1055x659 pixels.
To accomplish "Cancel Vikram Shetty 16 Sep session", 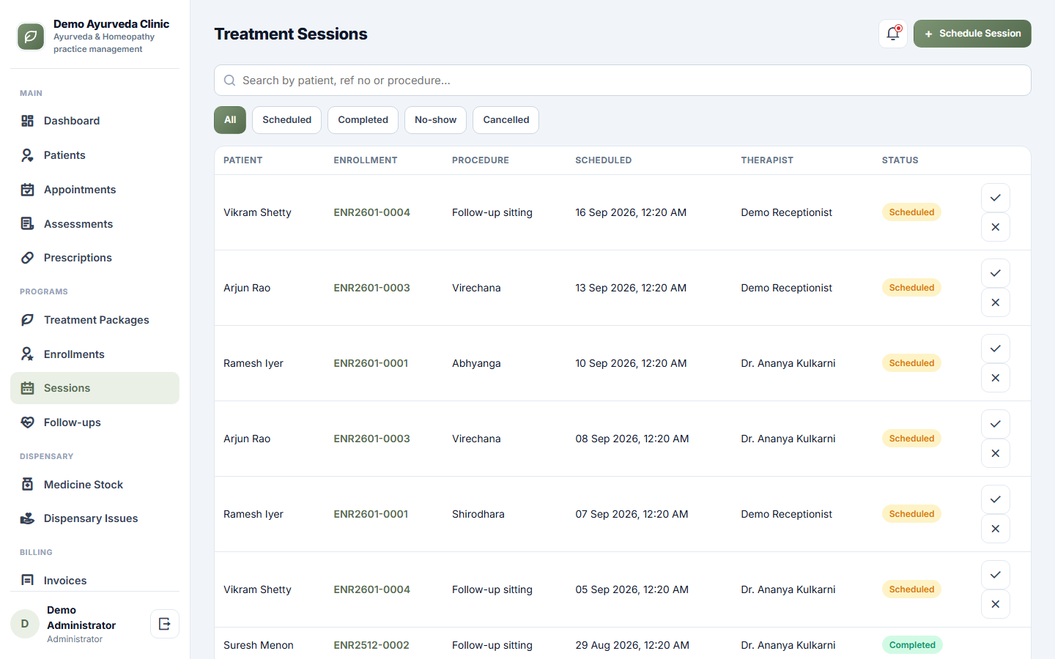I will (996, 227).
